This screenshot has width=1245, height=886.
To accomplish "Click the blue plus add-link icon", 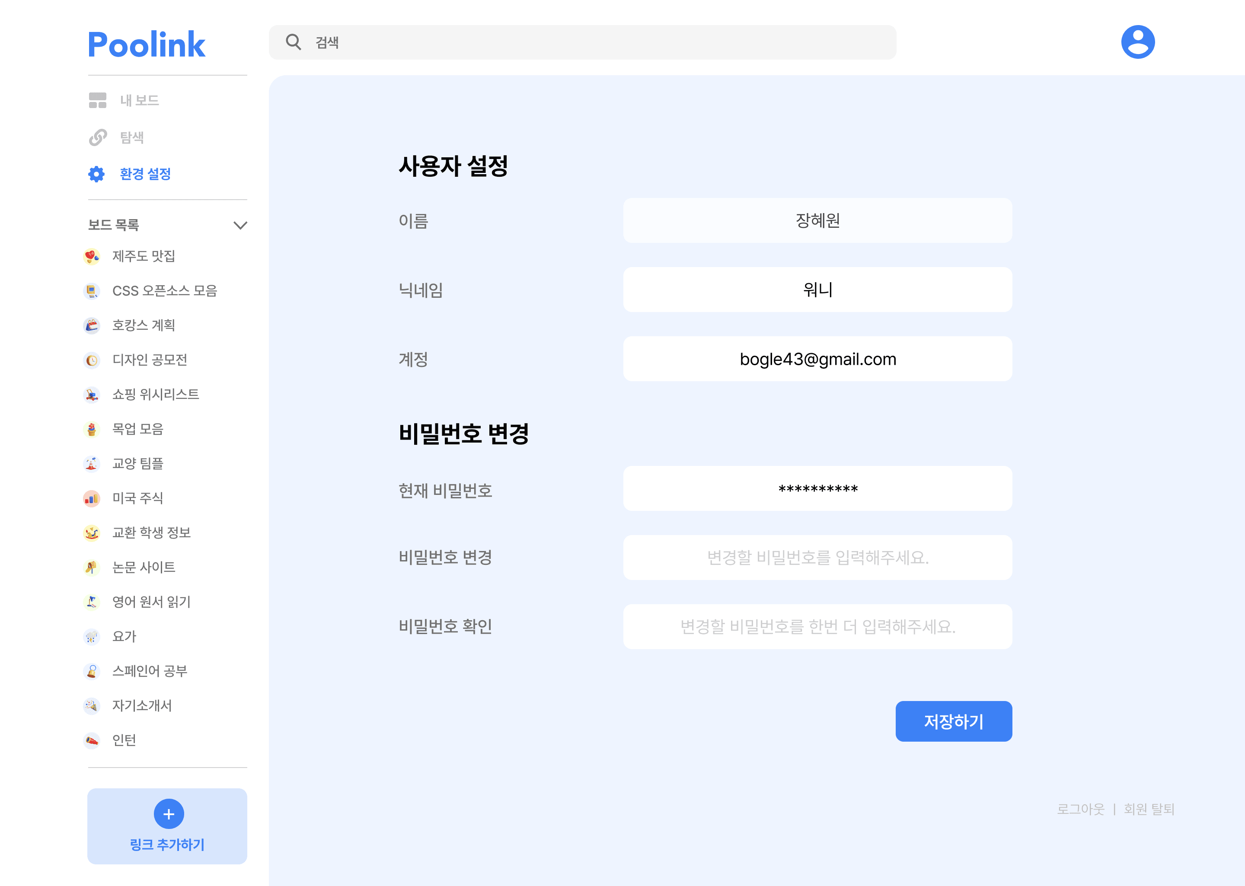I will tap(169, 814).
